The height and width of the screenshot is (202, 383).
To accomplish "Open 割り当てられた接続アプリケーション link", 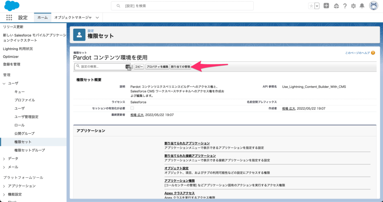I will pyautogui.click(x=190, y=156).
